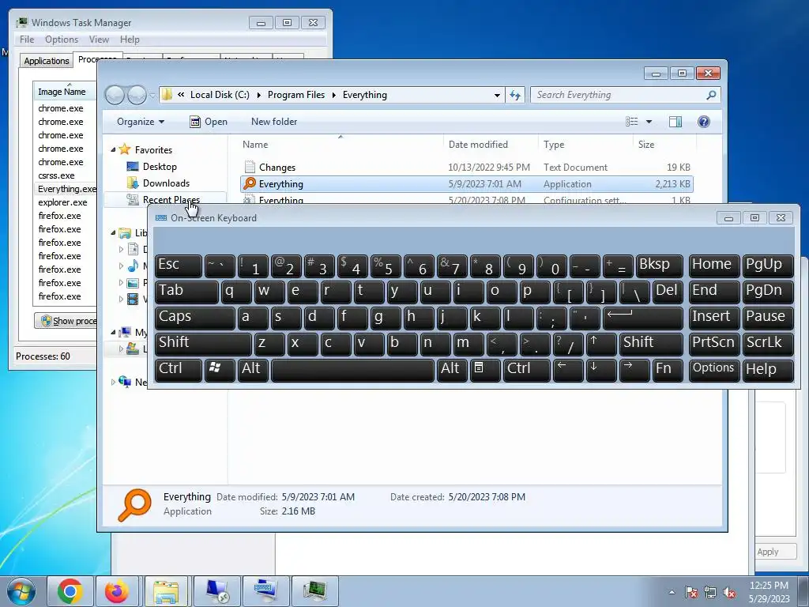This screenshot has height=607, width=809.
Task: Open Recent Places in Favorites
Action: pyautogui.click(x=171, y=200)
